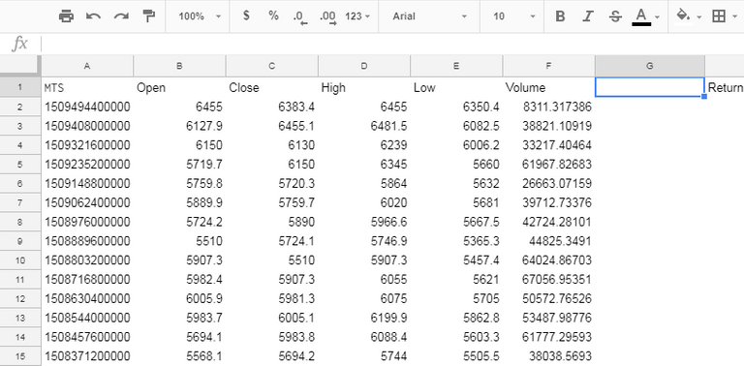Toggle italic formatting
744x366 pixels.
click(x=588, y=16)
